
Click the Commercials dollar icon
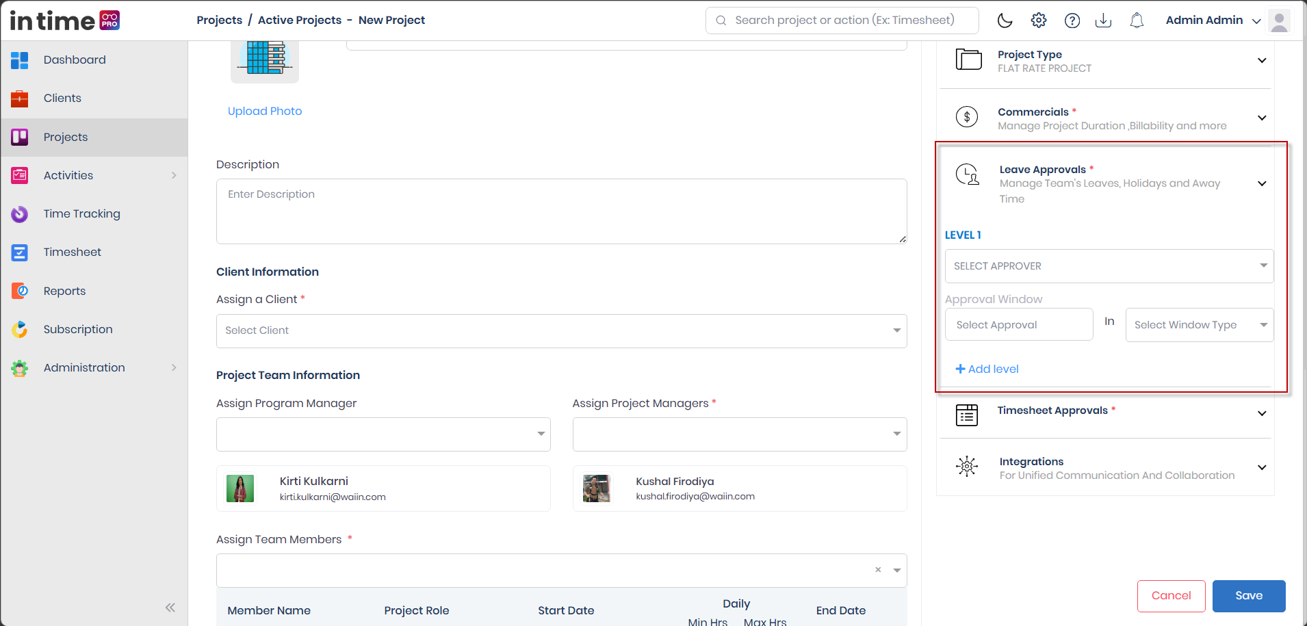tap(967, 118)
